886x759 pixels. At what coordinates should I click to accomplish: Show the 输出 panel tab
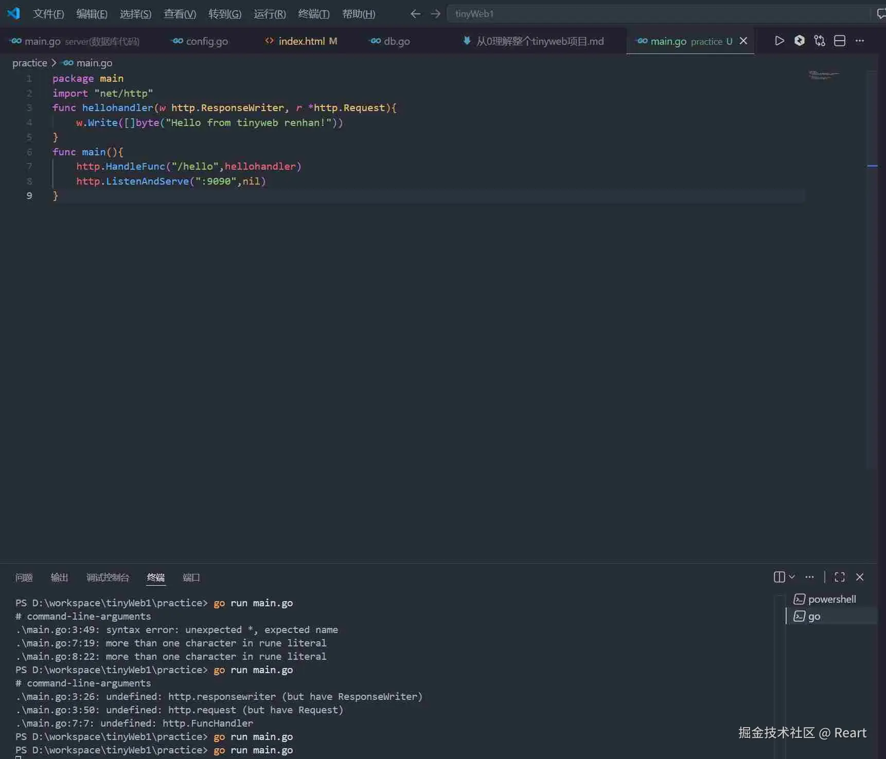[x=59, y=577]
